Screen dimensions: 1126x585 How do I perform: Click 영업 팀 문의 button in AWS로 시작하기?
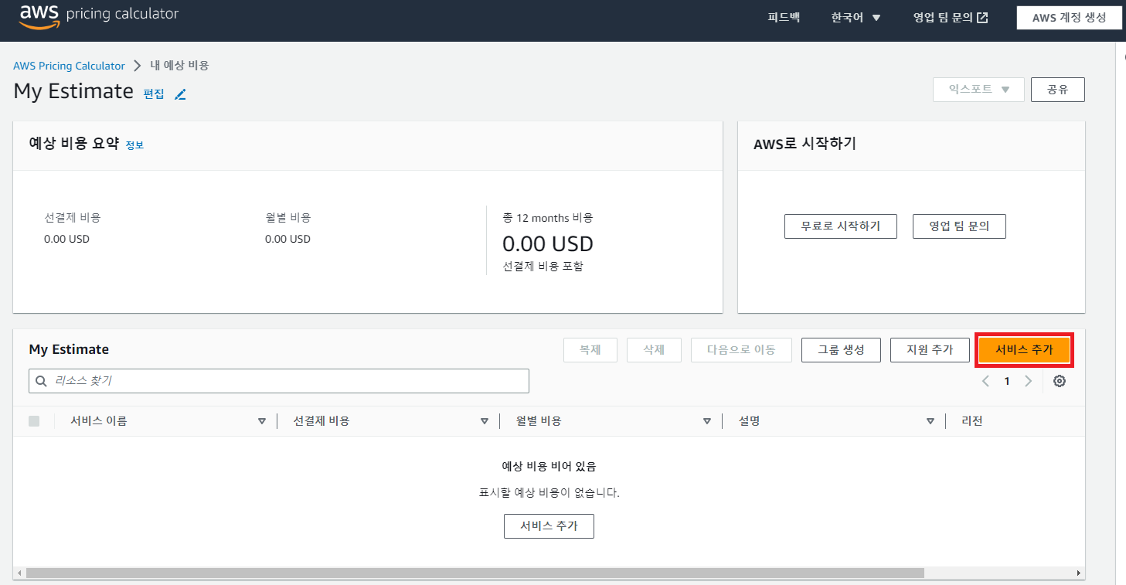tap(959, 226)
